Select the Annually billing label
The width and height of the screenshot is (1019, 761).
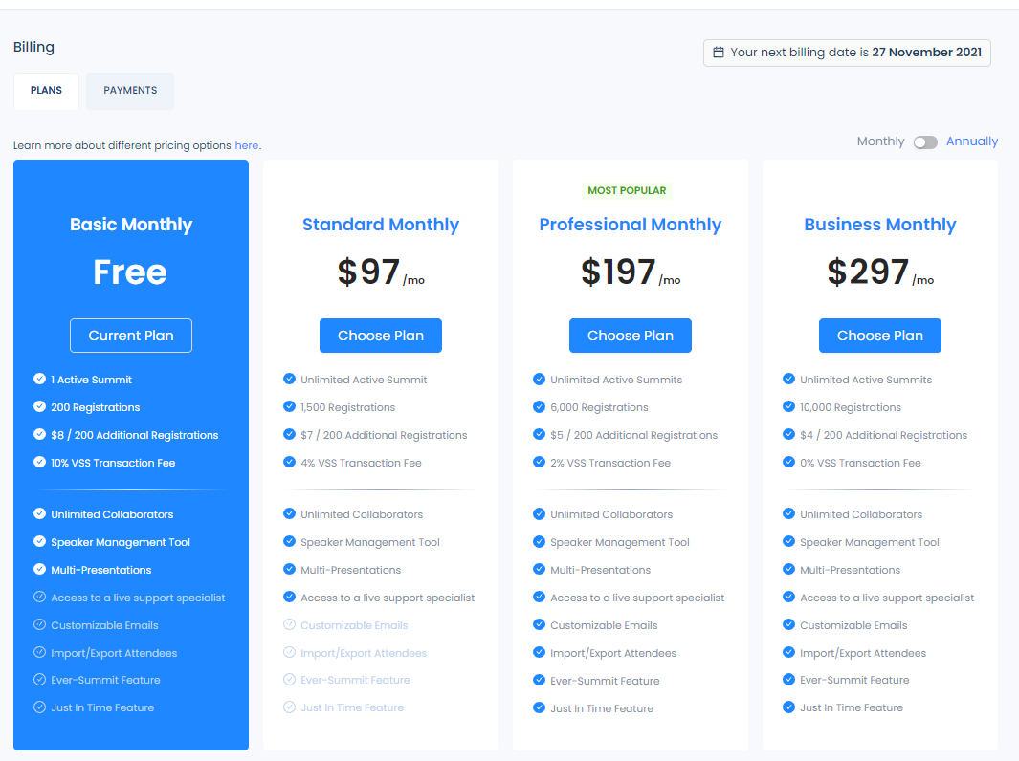tap(971, 141)
